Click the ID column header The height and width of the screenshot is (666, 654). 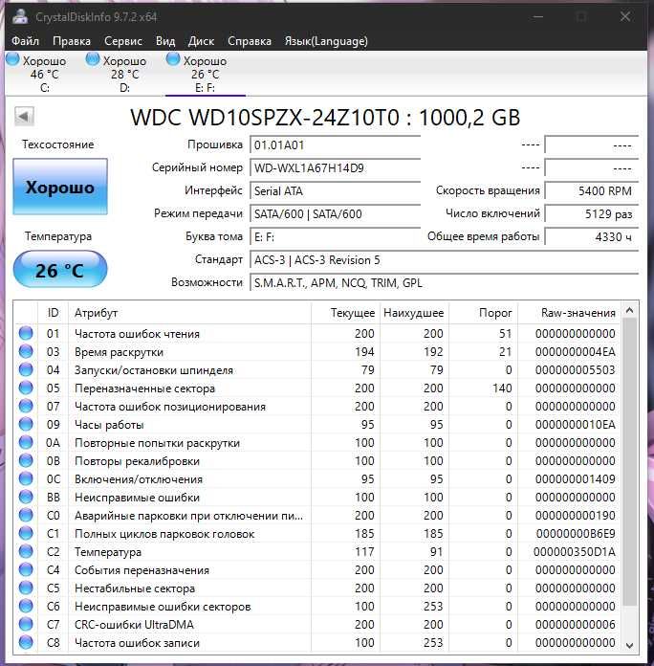[x=53, y=313]
